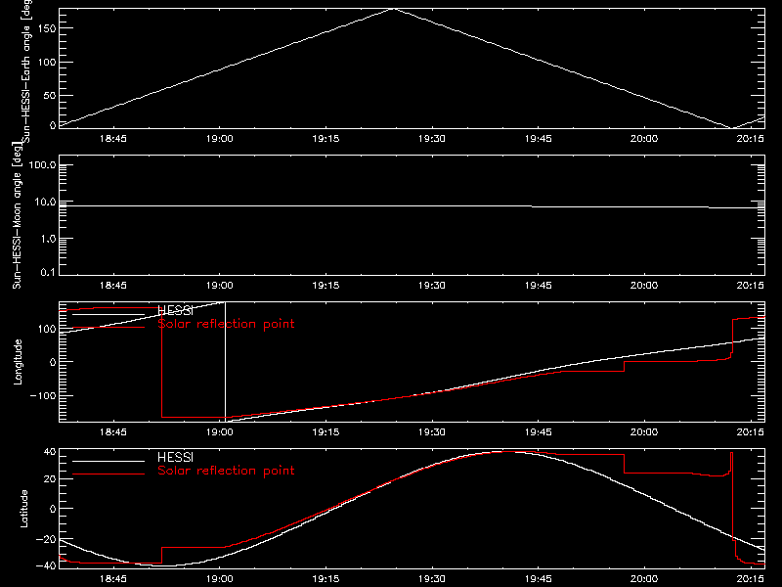The width and height of the screenshot is (782, 587).
Task: Click the 40 tick label on Latitude axis
Action: click(x=51, y=452)
